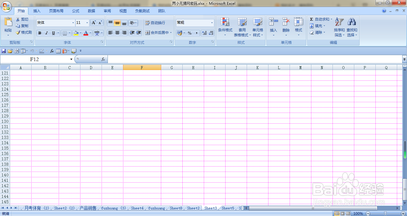Expand the Name Box dropdown arrow
This screenshot has width=407, height=216.
click(71, 59)
